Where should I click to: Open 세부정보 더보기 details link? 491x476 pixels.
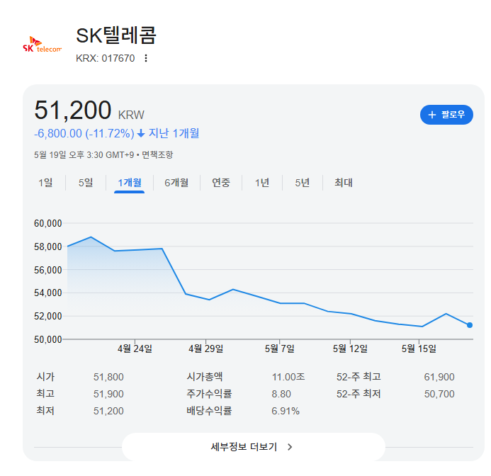[254, 446]
